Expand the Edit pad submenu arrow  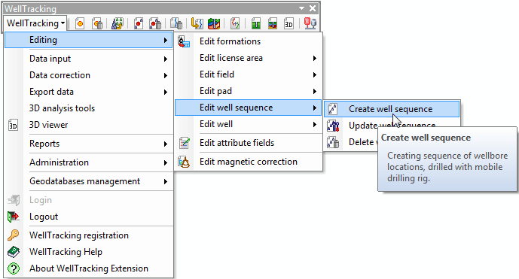[314, 91]
